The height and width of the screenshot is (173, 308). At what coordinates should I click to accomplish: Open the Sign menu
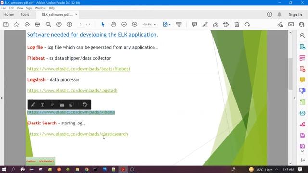(x=29, y=8)
